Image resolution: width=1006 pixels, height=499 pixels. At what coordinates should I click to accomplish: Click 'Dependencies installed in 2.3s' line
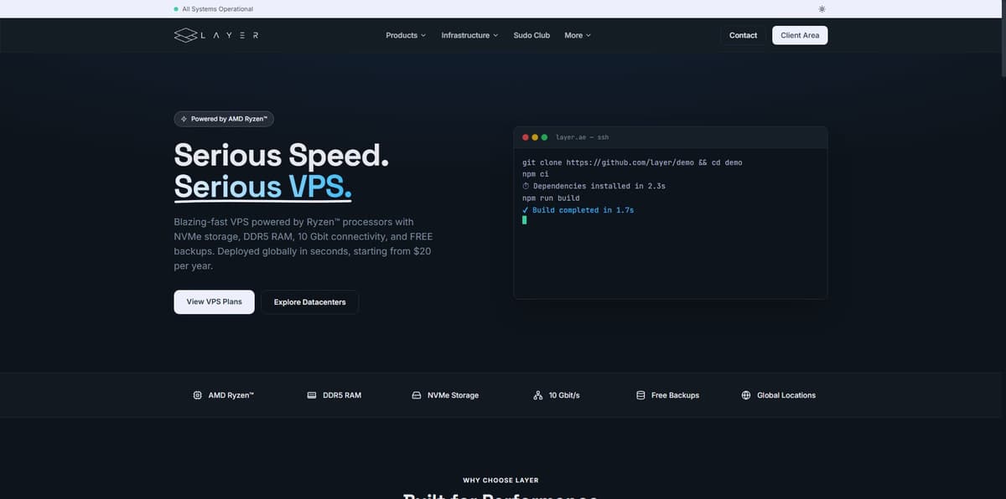(x=599, y=186)
